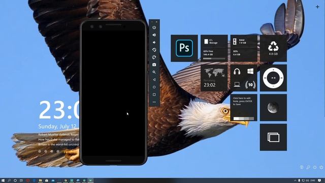Tap the emulator back triangle button

tap(154, 80)
